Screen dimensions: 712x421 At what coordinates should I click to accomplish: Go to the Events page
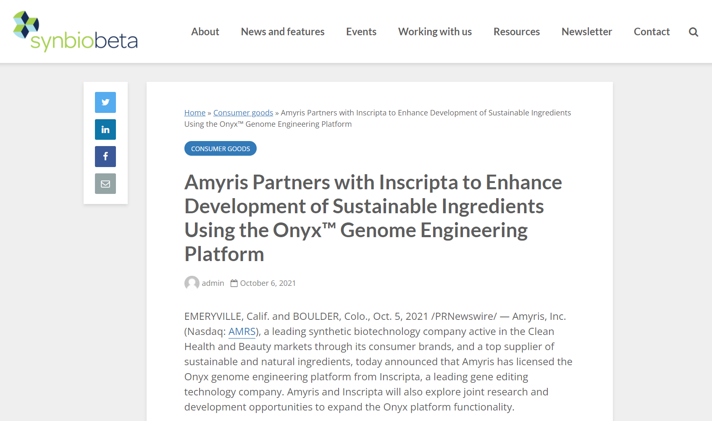click(x=361, y=32)
